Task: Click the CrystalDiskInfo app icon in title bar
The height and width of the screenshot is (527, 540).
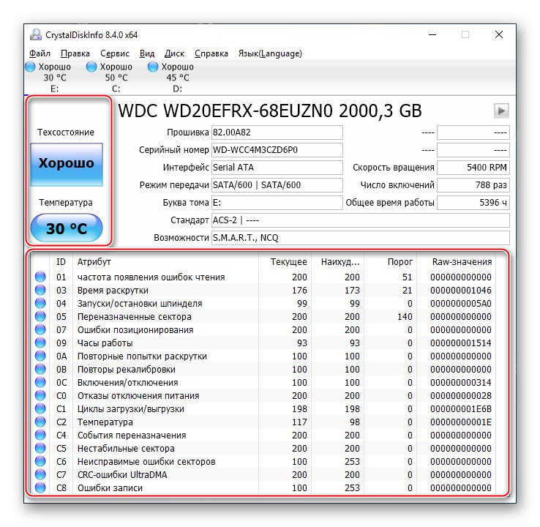Action: click(35, 35)
